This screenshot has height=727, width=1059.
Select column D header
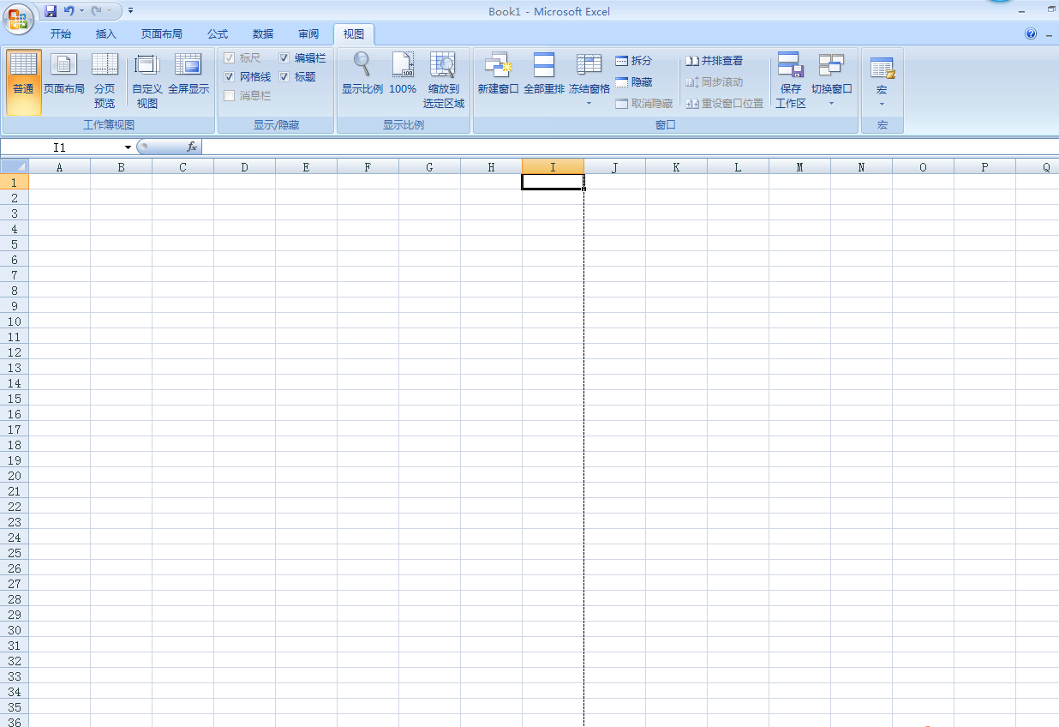244,167
